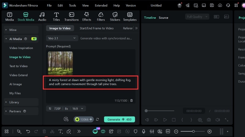The height and width of the screenshot is (137, 245).
Task: Expand the Library section
Action: pyautogui.click(x=6, y=102)
